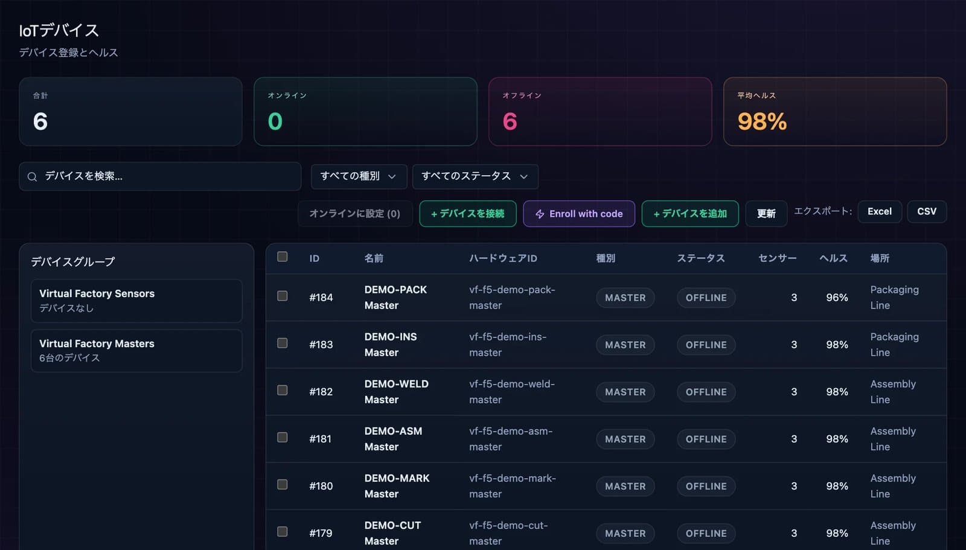
Task: Click the 平均ヘルス 98% card
Action: point(835,112)
